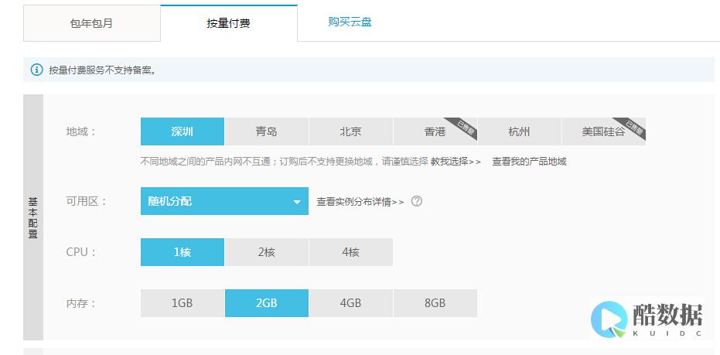Click the 地域： field label

coord(81,131)
